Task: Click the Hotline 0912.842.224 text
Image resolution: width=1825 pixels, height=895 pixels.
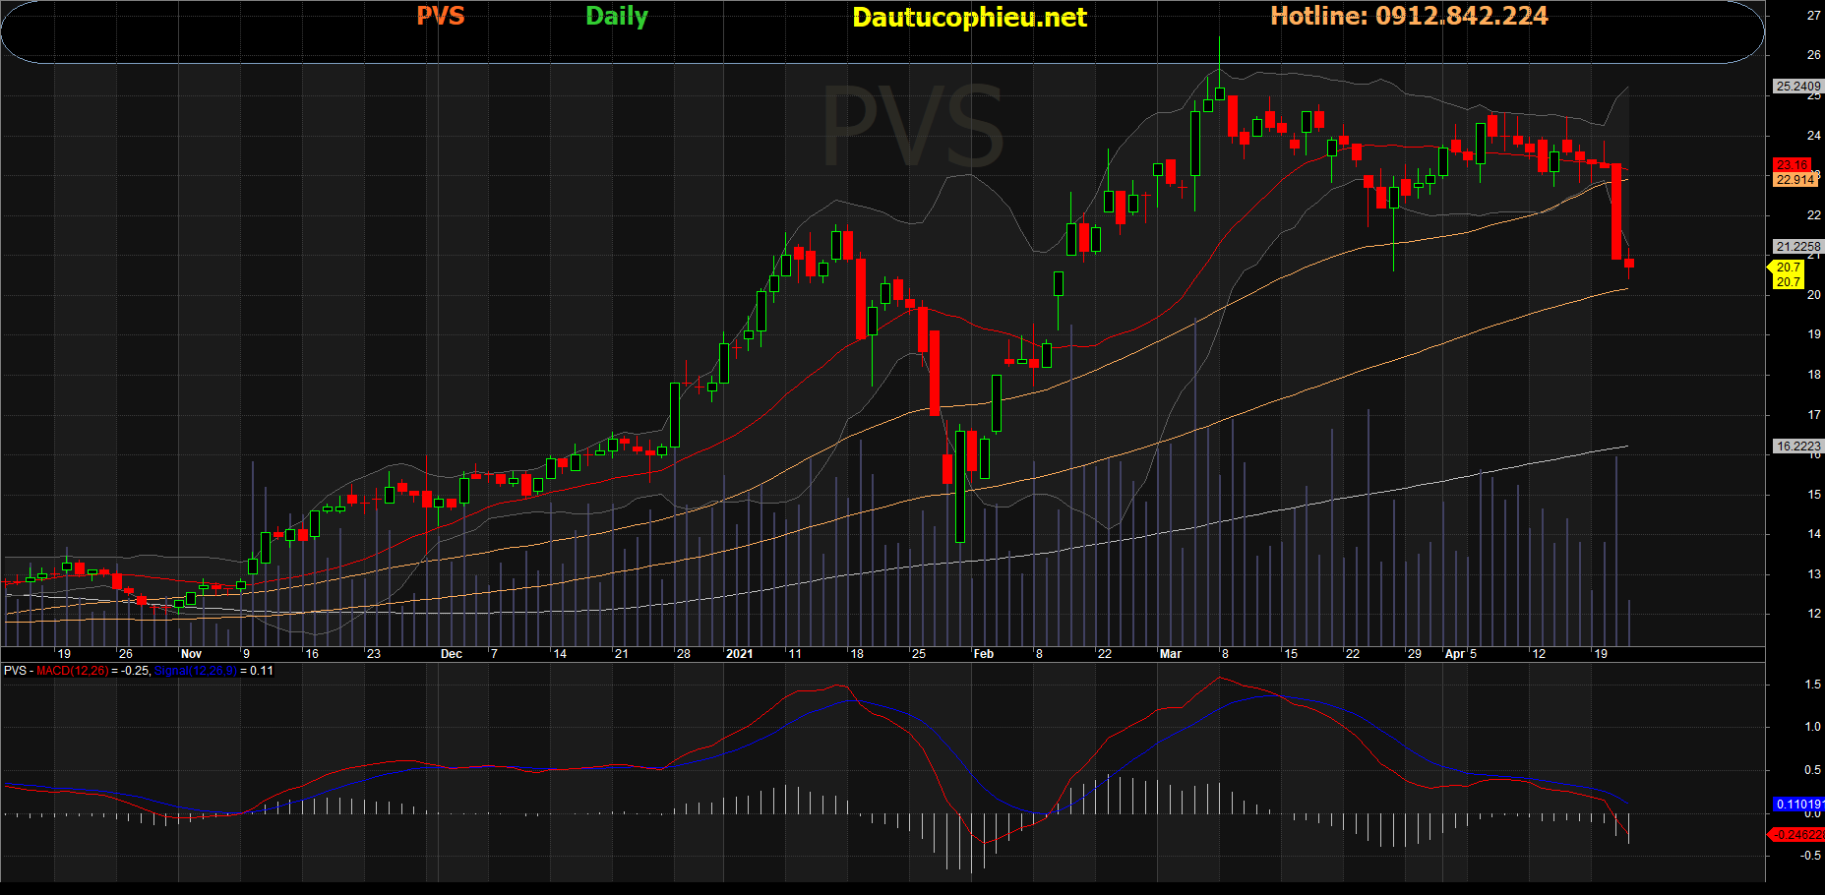Action: click(x=1409, y=16)
